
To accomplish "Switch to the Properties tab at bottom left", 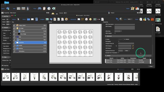I will coord(5,65).
